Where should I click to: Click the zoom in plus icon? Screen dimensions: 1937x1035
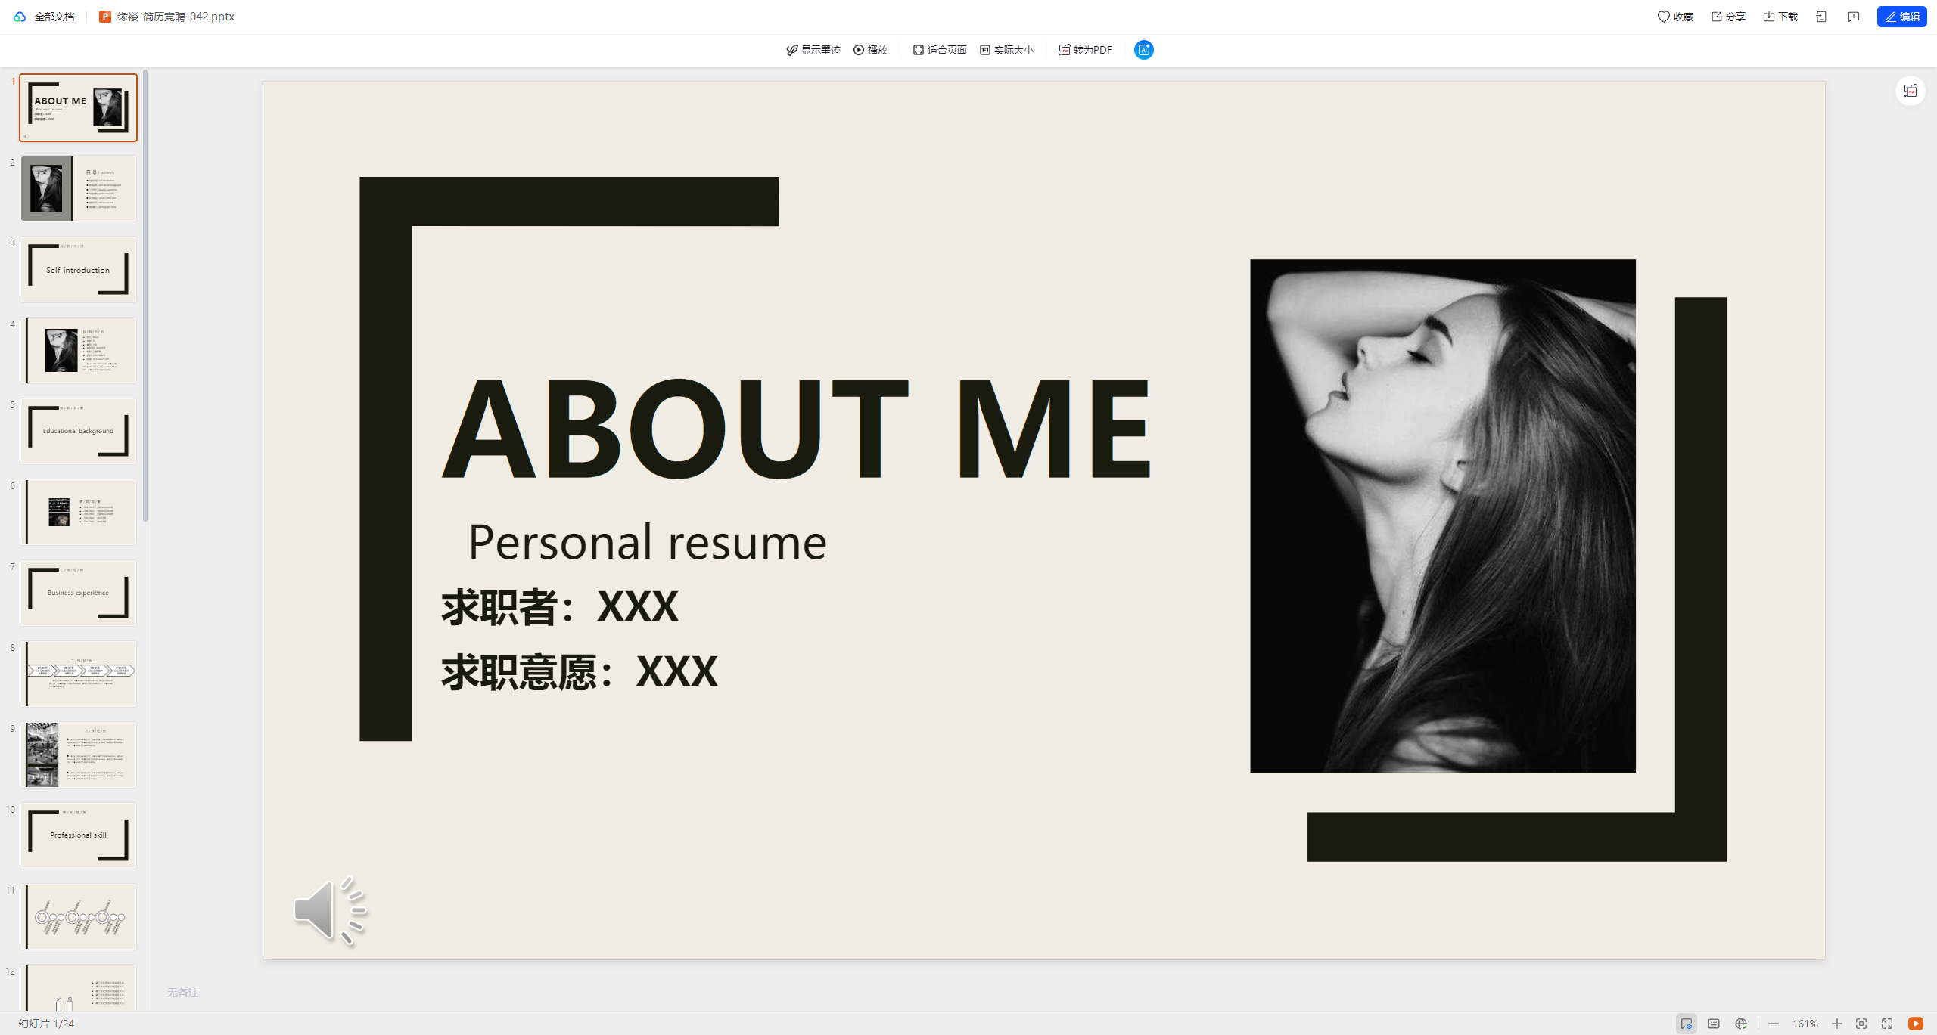1837,1024
